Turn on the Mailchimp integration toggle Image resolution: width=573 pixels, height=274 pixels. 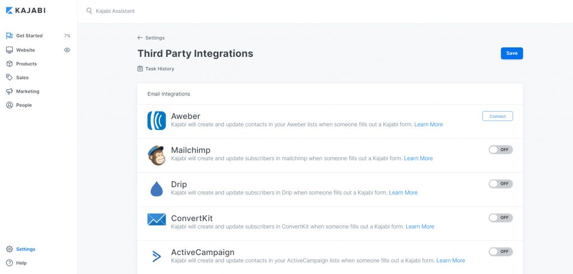click(x=501, y=150)
